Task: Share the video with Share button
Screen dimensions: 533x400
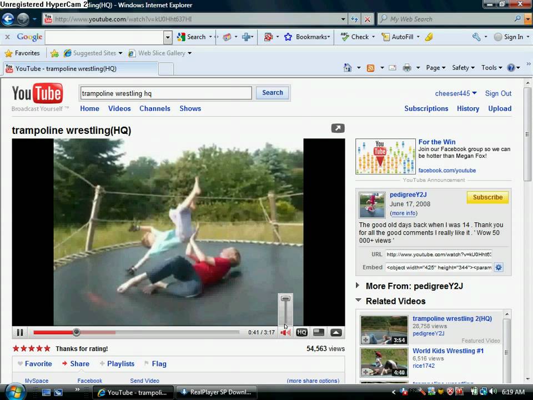Action: (76, 363)
